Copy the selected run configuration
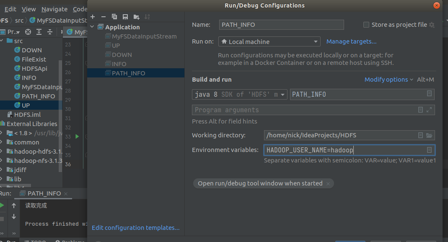448x242 pixels. coord(114,17)
